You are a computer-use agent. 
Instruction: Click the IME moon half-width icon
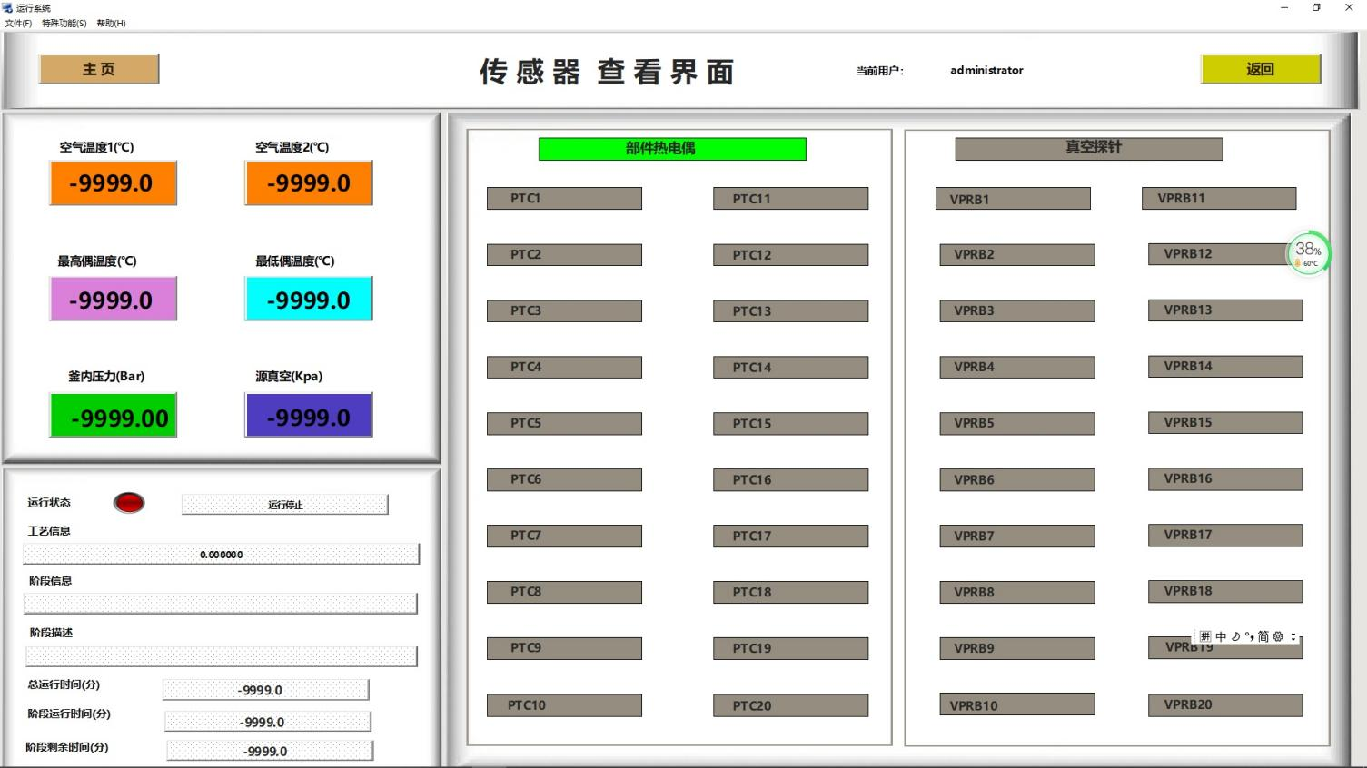[1235, 636]
